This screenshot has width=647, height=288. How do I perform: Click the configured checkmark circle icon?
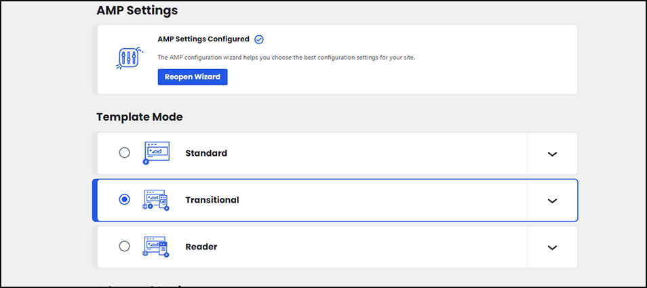coord(258,39)
